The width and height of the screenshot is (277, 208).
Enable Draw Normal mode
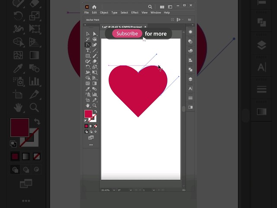click(x=87, y=132)
